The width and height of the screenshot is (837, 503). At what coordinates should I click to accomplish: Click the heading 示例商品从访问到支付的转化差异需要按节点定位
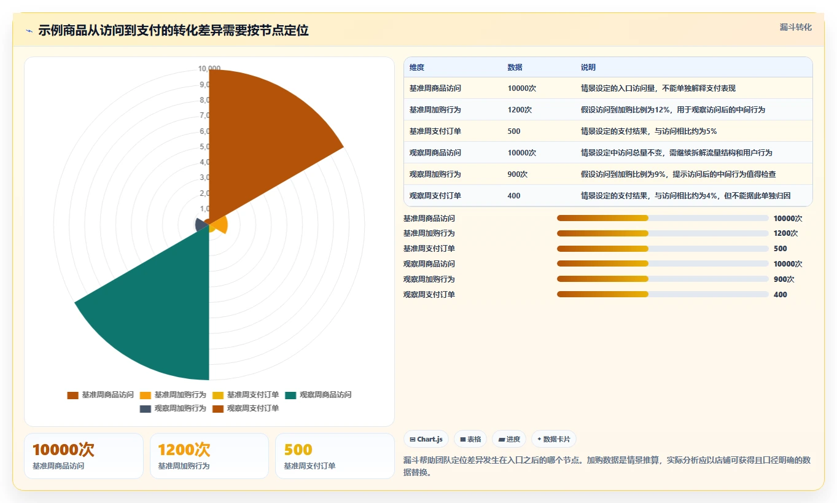(x=173, y=30)
